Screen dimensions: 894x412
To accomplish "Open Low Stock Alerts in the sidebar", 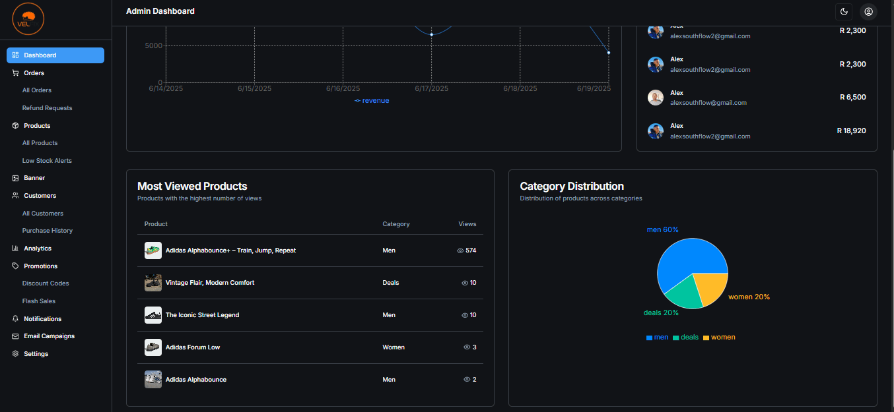I will pos(46,160).
